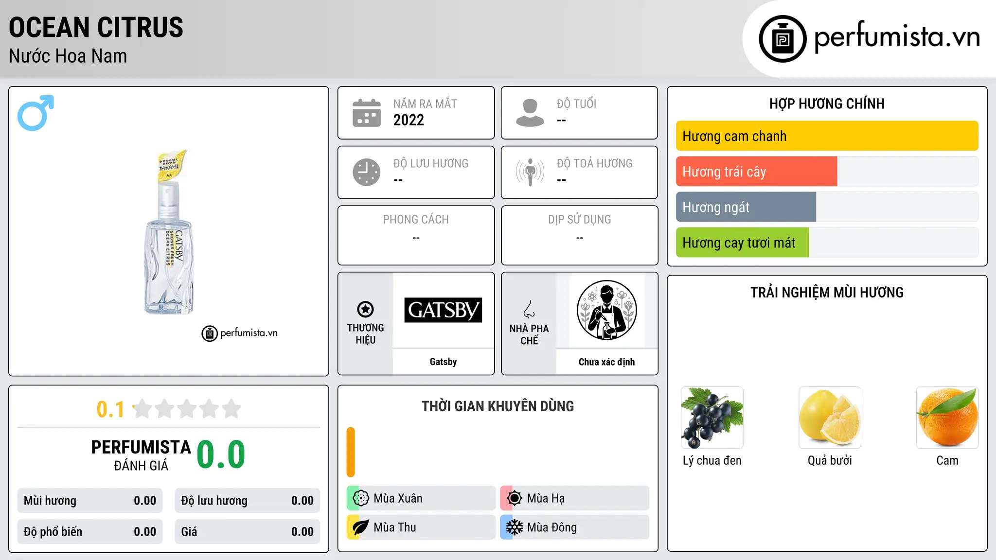
Task: Click the THƯƠNG HIỆU label
Action: 365,334
